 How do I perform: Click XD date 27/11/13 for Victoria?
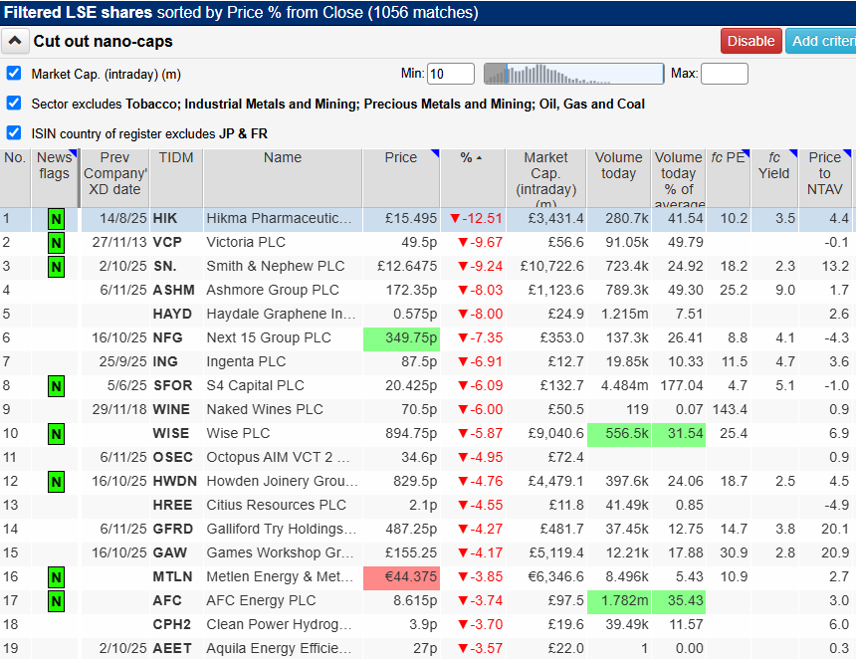(119, 243)
